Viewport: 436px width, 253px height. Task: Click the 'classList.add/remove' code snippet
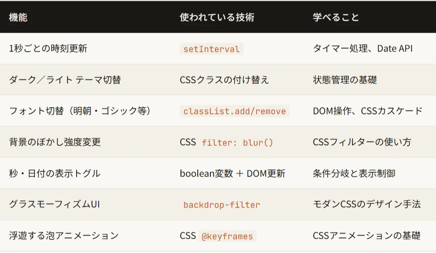click(x=235, y=111)
